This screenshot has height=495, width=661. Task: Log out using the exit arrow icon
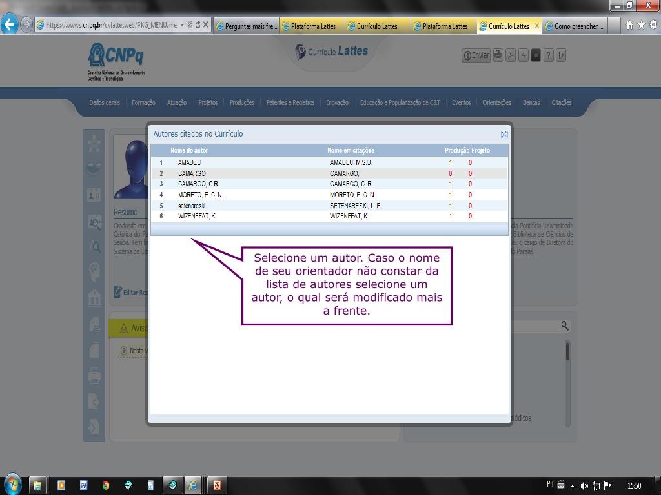point(561,55)
